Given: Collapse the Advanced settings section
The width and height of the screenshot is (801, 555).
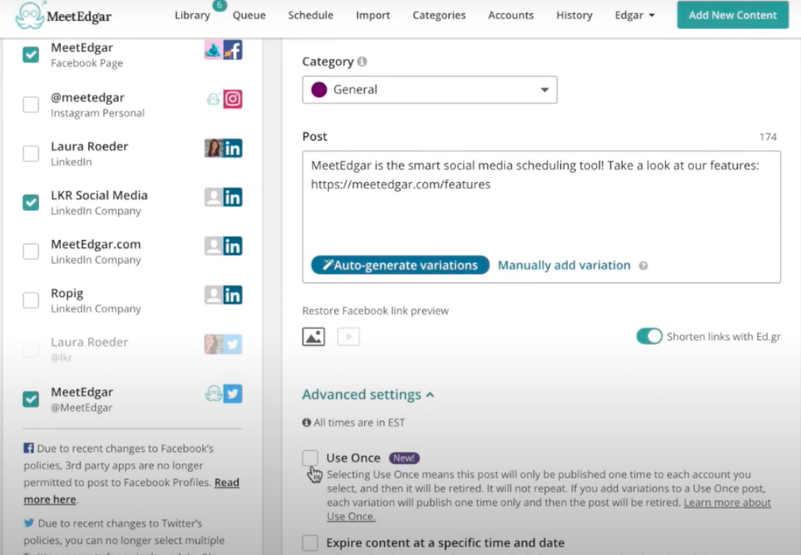Looking at the screenshot, I should point(368,395).
